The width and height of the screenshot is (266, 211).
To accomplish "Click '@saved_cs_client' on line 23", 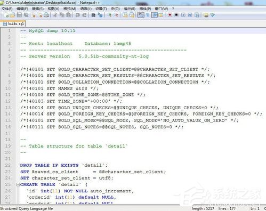I will (x=55, y=172).
